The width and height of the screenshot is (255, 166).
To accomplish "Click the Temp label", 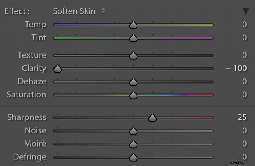I will tap(35, 25).
